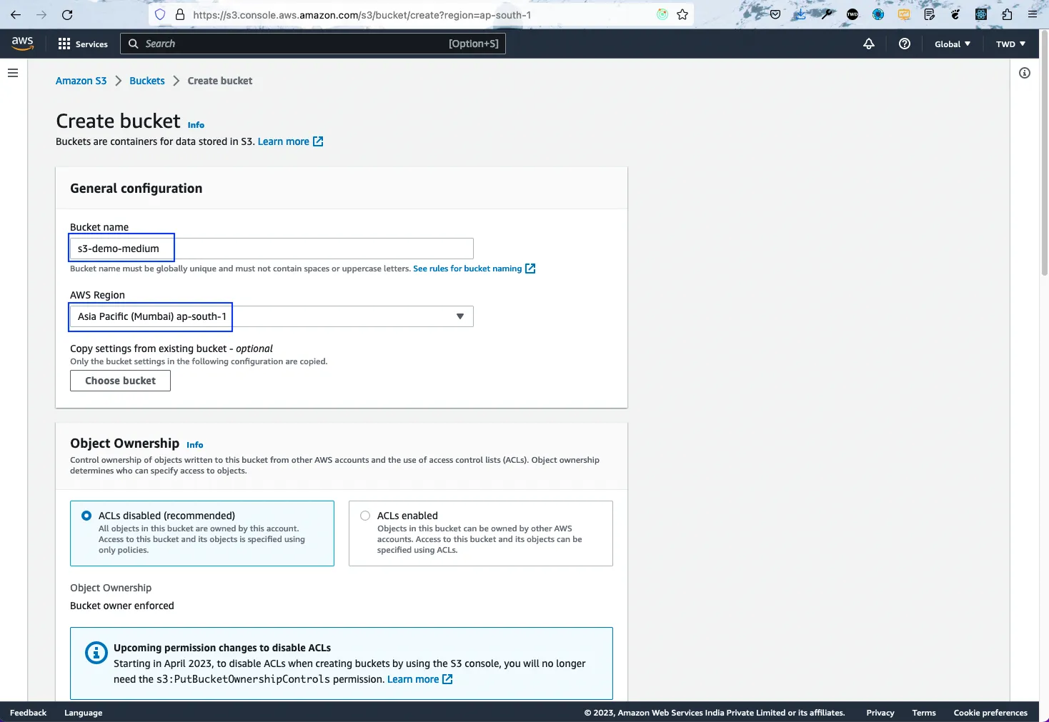Click the green radar extension icon in address bar
The image size is (1049, 722).
pyautogui.click(x=662, y=14)
